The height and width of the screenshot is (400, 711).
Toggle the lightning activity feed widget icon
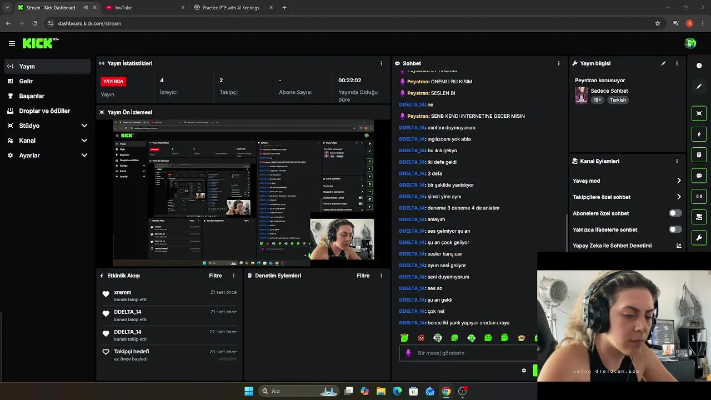699,134
